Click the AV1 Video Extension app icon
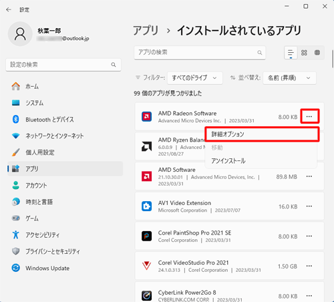This screenshot has height=302, width=334. pos(146,206)
